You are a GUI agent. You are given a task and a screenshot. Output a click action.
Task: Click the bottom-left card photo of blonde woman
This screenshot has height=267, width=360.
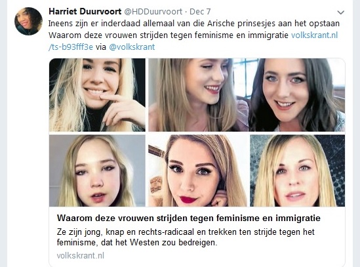click(97, 171)
